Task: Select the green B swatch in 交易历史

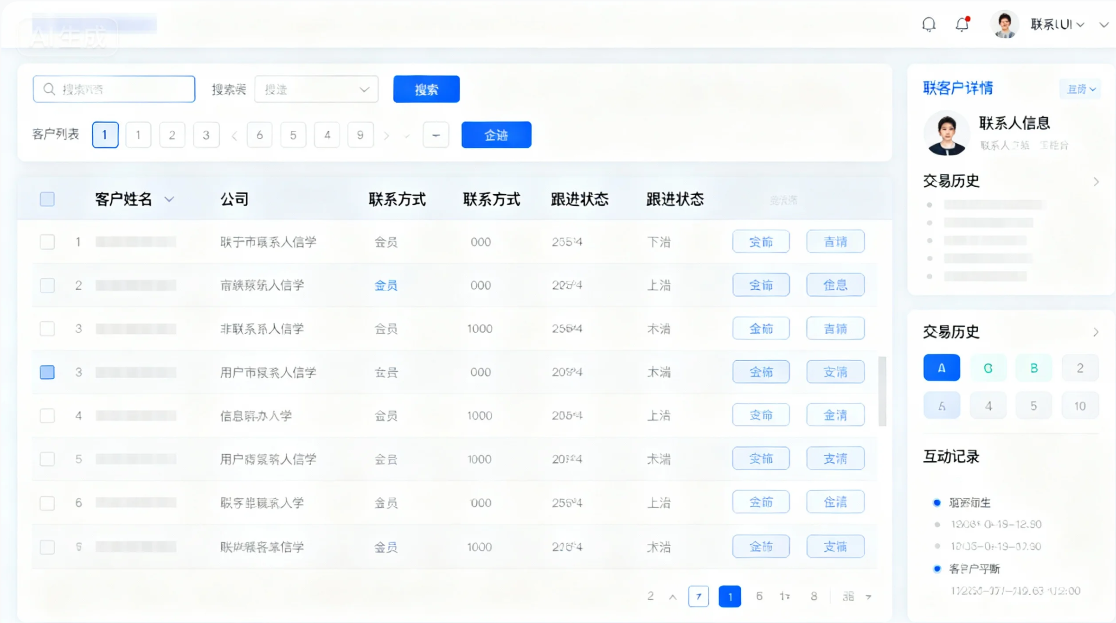Action: tap(1033, 367)
